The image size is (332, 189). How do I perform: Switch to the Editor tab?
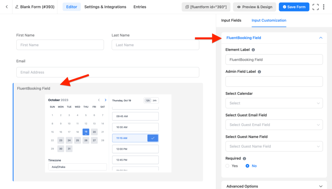72,7
